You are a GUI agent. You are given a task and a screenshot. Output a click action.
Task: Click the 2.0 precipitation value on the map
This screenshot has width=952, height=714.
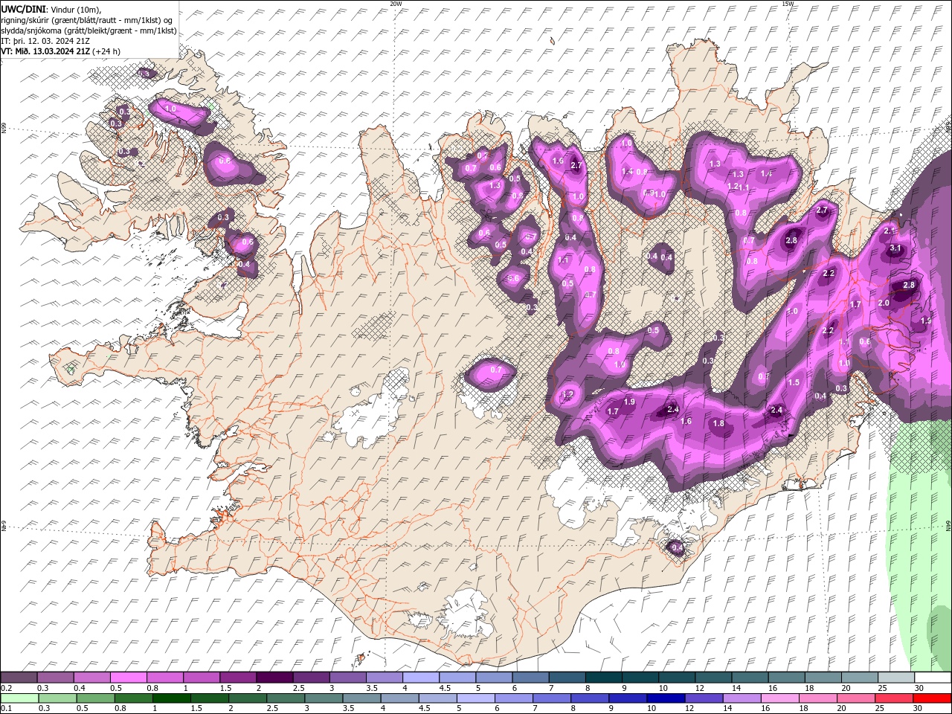click(884, 303)
